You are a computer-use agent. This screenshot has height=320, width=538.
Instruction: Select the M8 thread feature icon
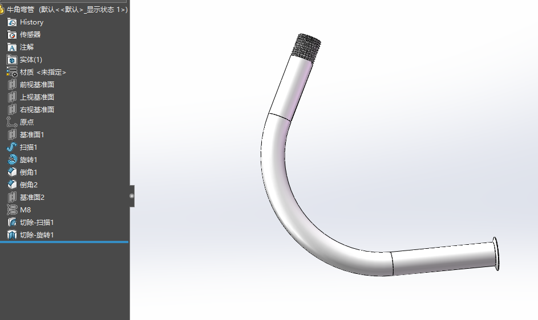12,210
